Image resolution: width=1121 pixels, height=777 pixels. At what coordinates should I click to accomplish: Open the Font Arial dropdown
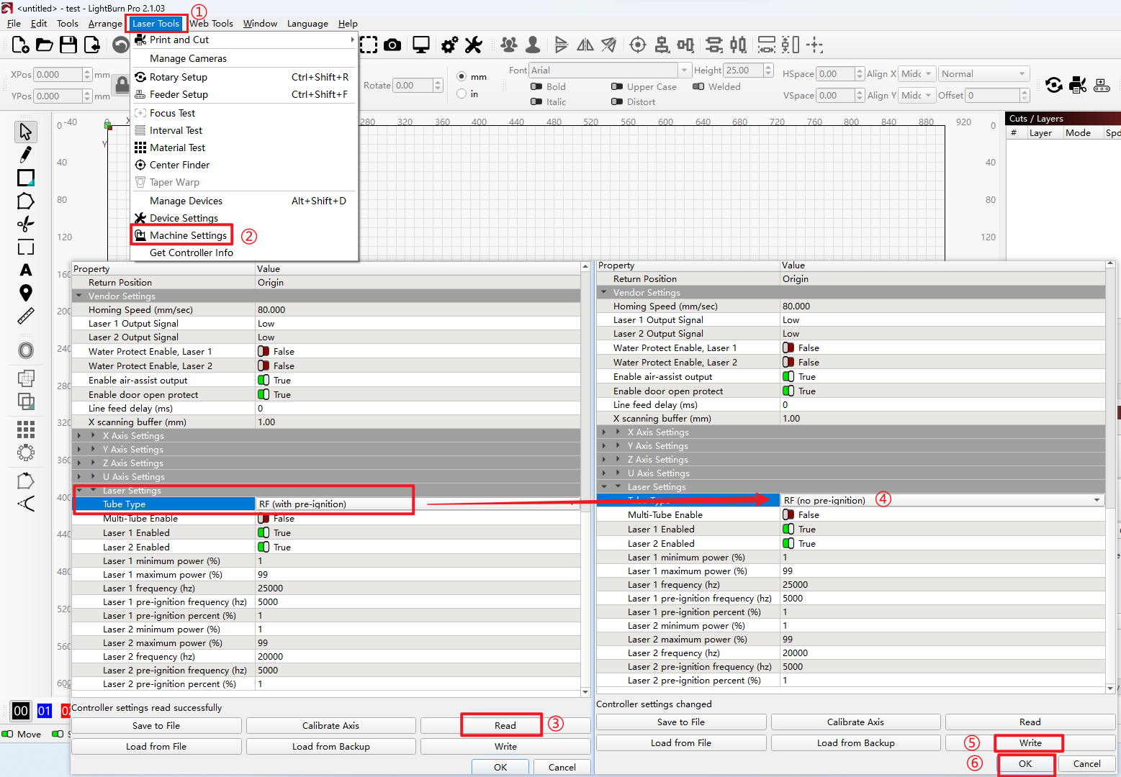[x=610, y=70]
